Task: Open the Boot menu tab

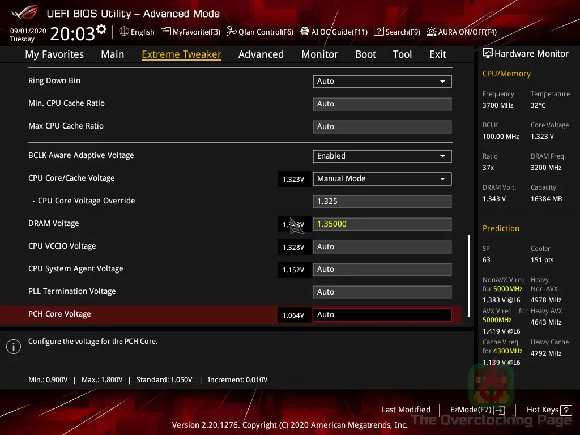Action: 365,54
